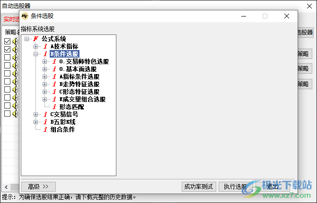Close the 条件选股 dialog
The height and width of the screenshot is (203, 317).
tap(287, 16)
